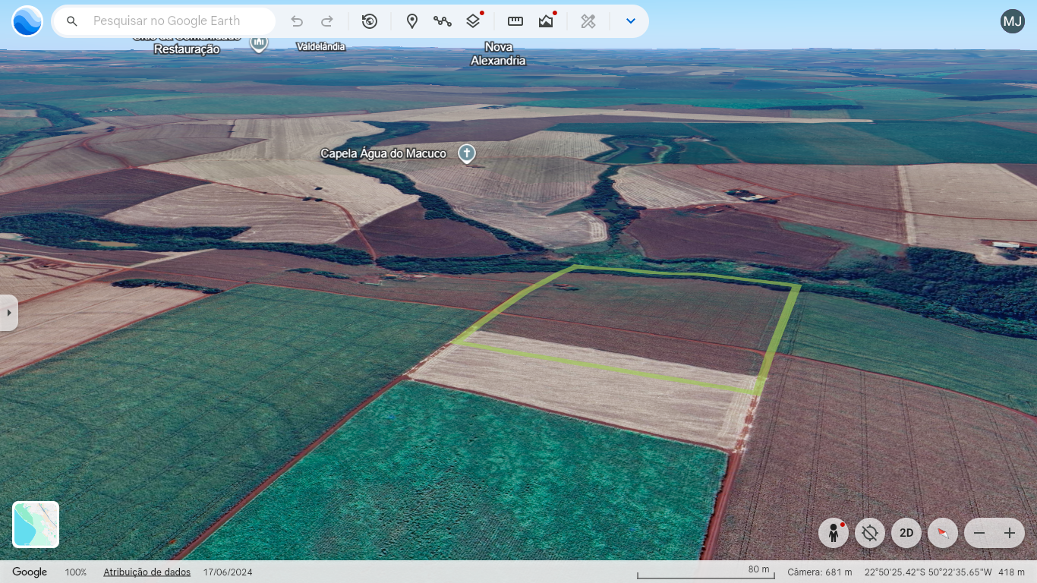Open the map layers panel
The height and width of the screenshot is (583, 1037).
473,21
